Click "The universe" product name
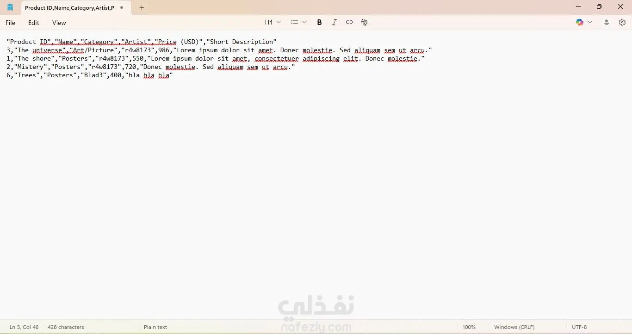Viewport: 632px width, 334px height. click(40, 50)
